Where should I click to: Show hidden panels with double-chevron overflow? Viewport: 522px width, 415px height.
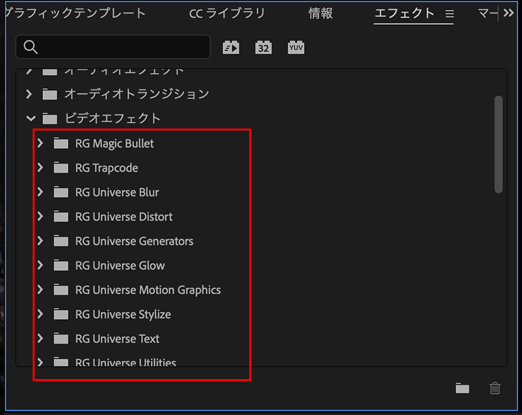(x=509, y=13)
